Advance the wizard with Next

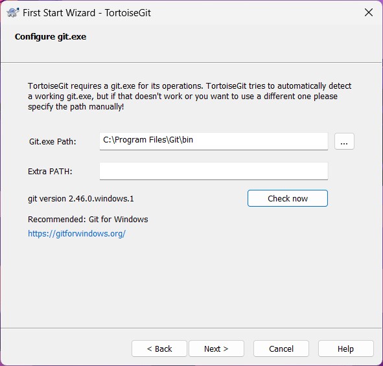(x=216, y=349)
